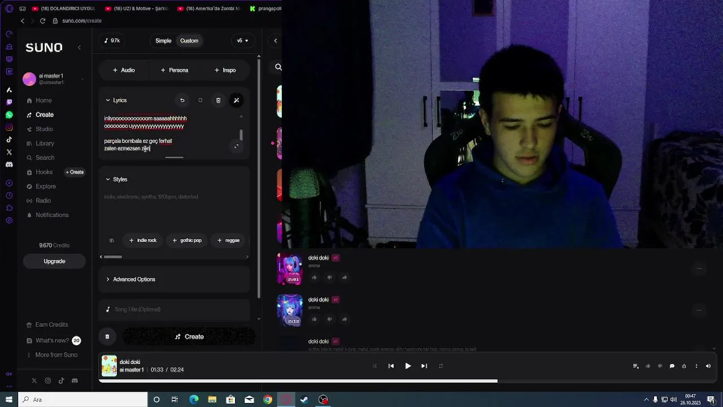Open the more menu for doki doki 2:13

(699, 310)
